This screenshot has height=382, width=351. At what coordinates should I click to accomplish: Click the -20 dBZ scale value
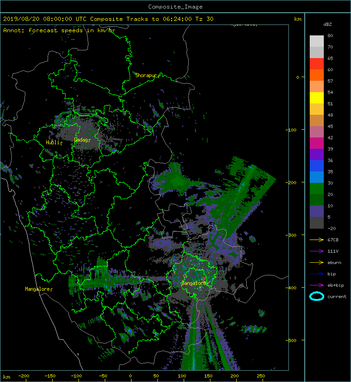(x=331, y=229)
